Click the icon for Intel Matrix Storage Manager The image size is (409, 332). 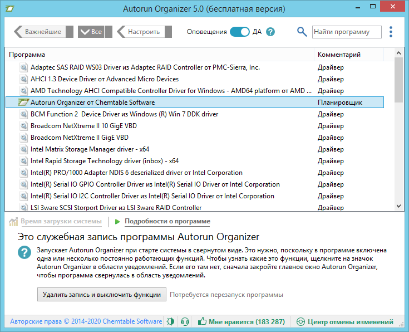(24, 149)
